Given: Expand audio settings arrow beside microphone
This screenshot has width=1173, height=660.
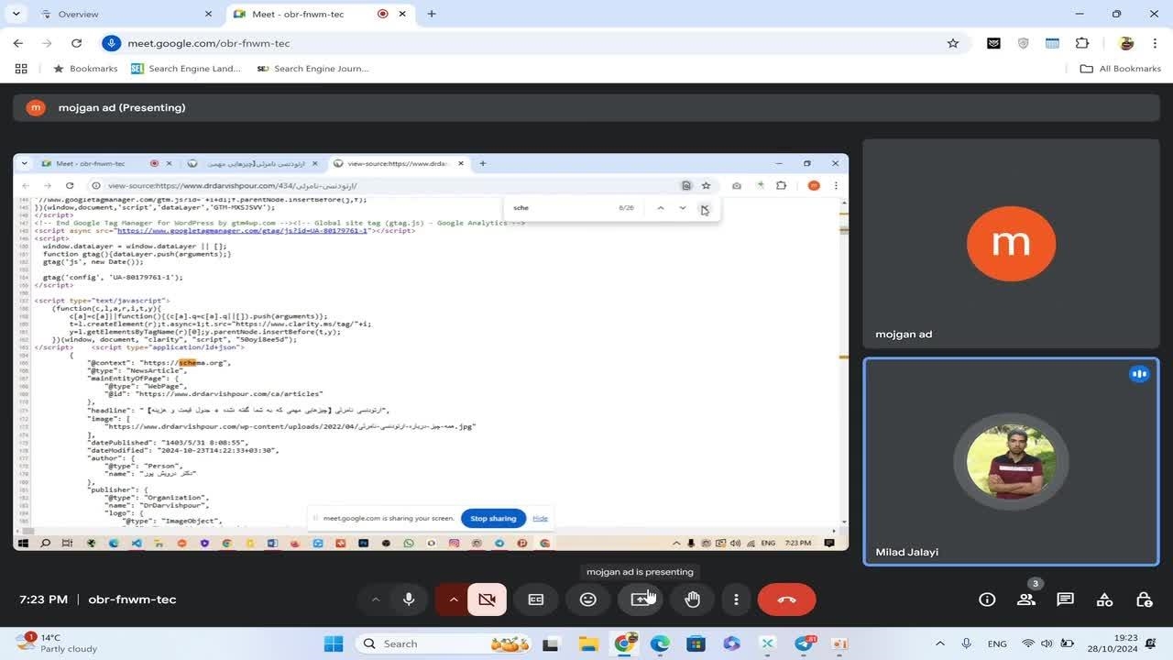Looking at the screenshot, I should [x=375, y=599].
